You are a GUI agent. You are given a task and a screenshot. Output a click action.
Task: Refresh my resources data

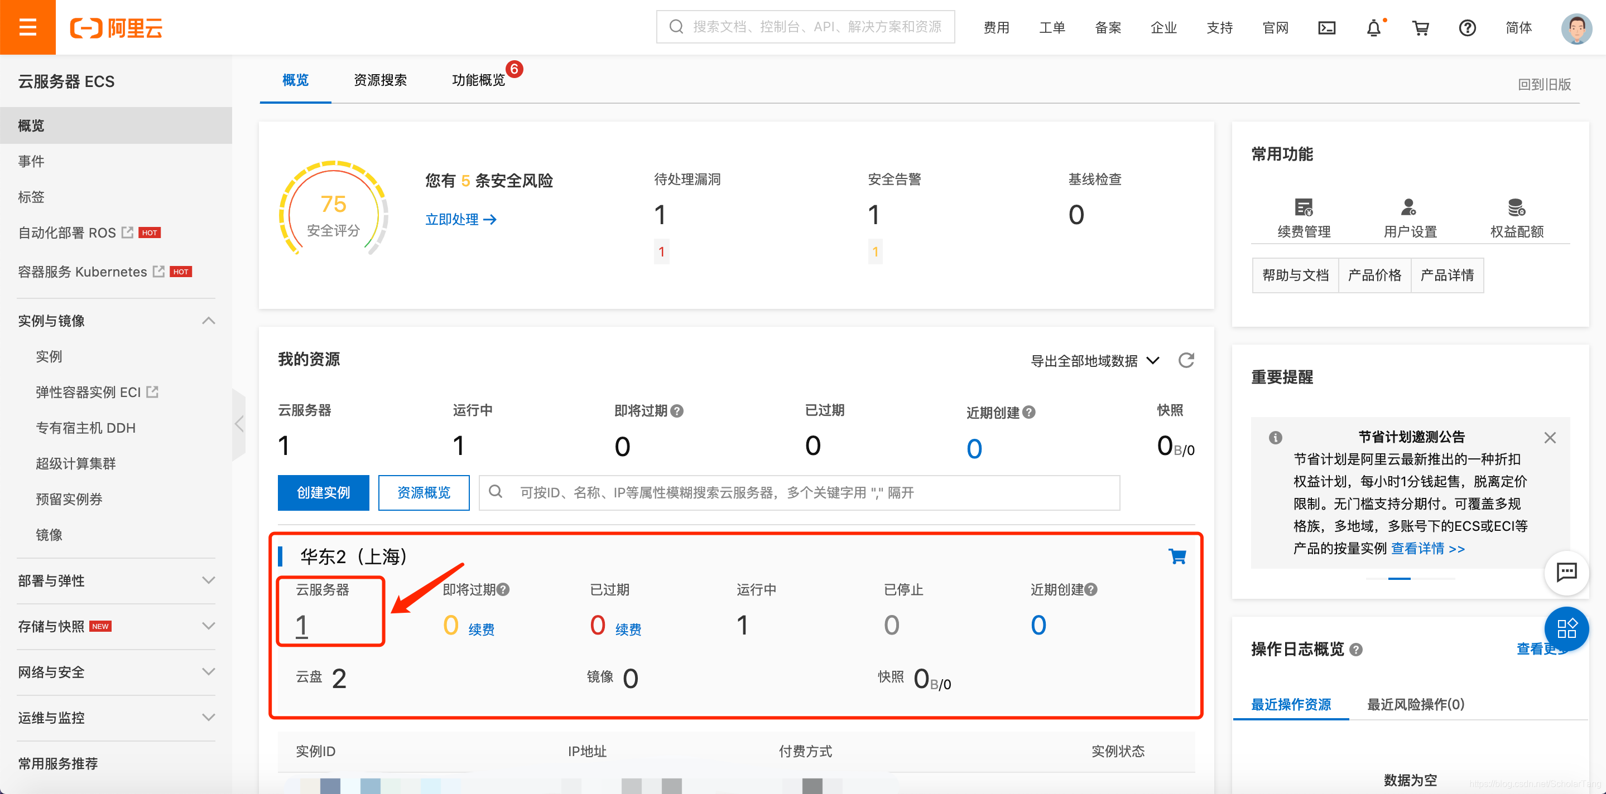click(1186, 360)
